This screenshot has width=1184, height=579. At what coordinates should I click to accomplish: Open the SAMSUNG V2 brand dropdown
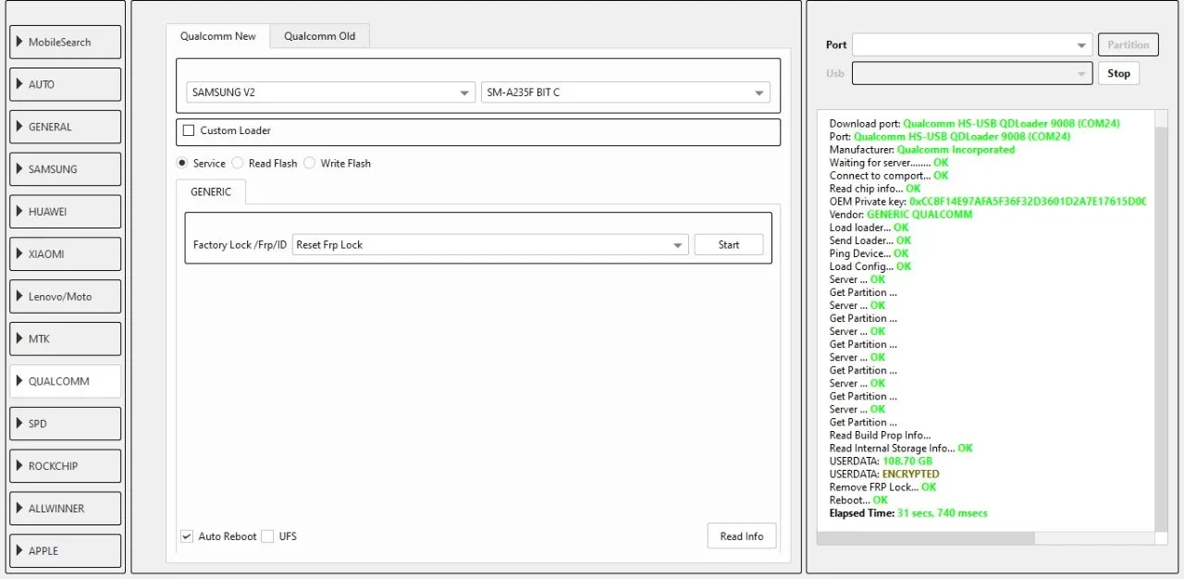click(331, 92)
